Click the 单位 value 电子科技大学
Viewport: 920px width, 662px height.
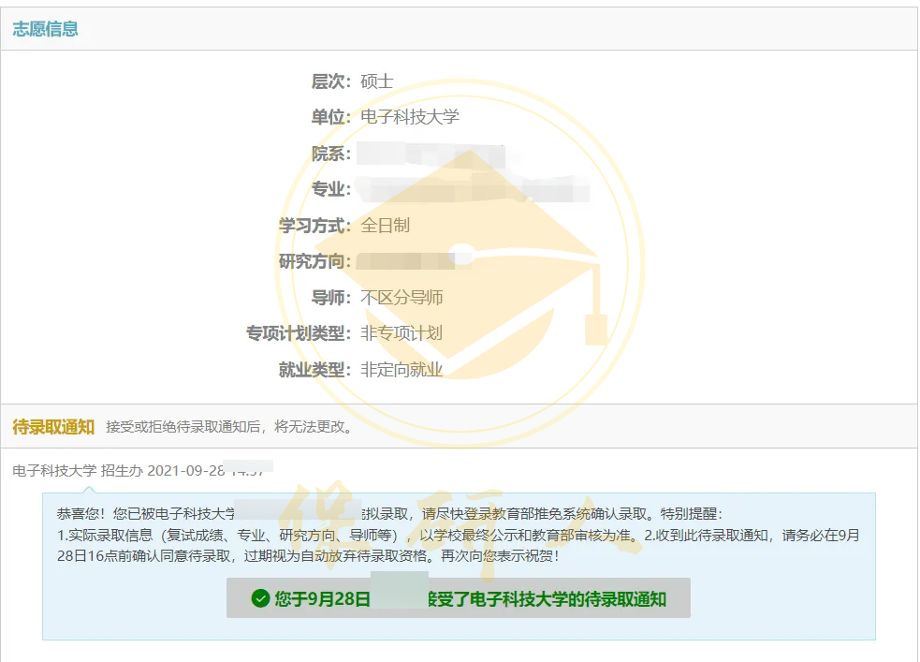410,117
